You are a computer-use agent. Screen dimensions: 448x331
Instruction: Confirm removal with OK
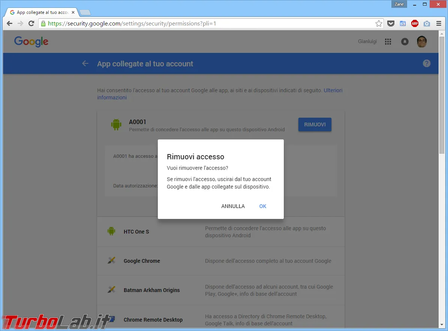(262, 206)
